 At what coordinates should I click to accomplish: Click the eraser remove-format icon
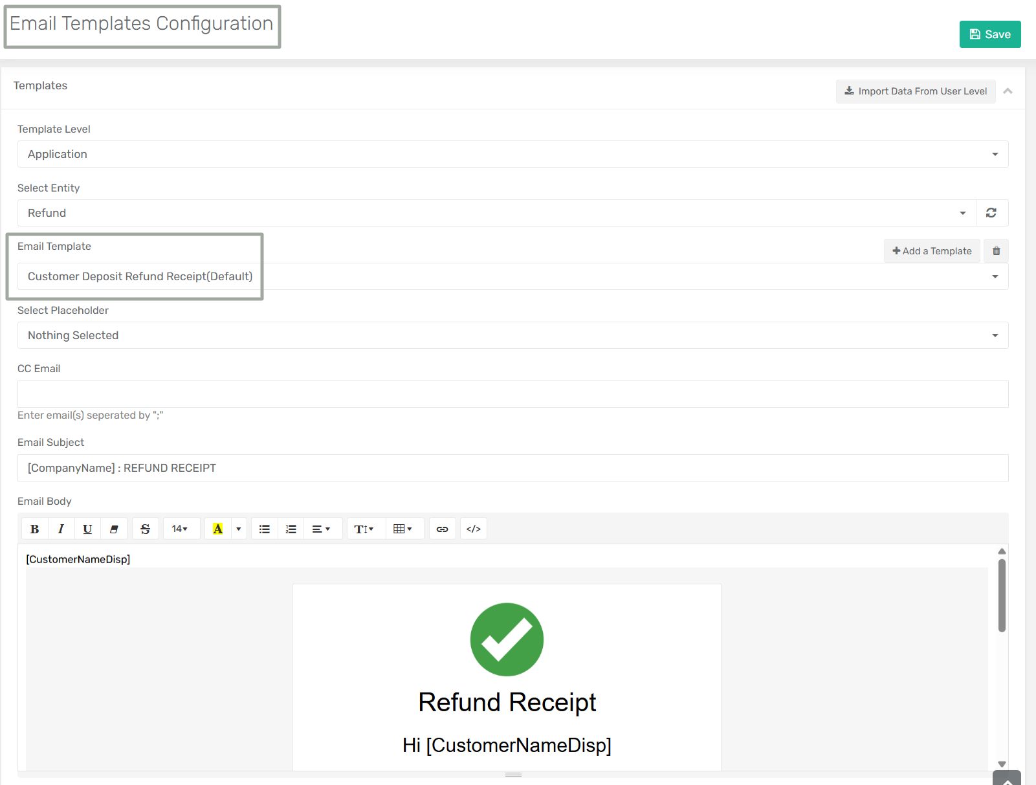114,529
